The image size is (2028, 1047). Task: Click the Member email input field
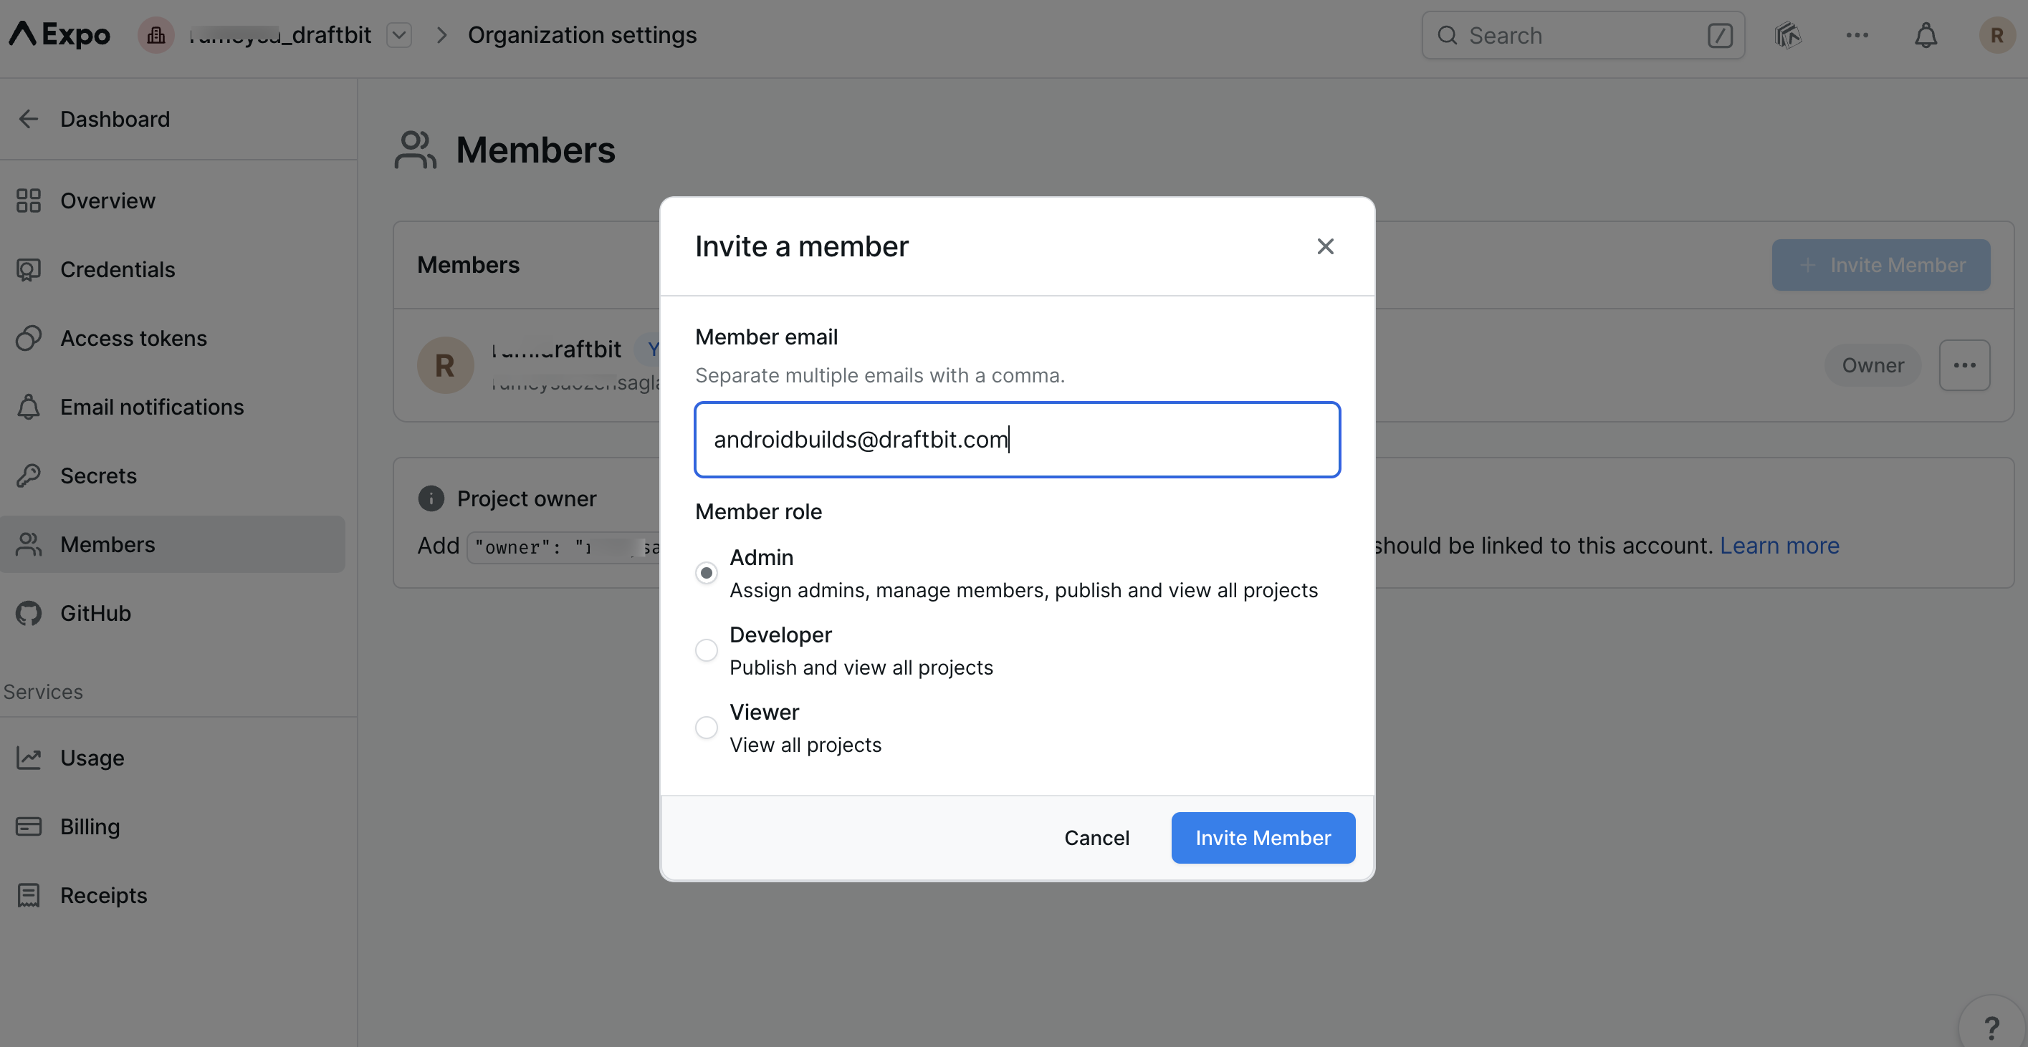pyautogui.click(x=1016, y=440)
